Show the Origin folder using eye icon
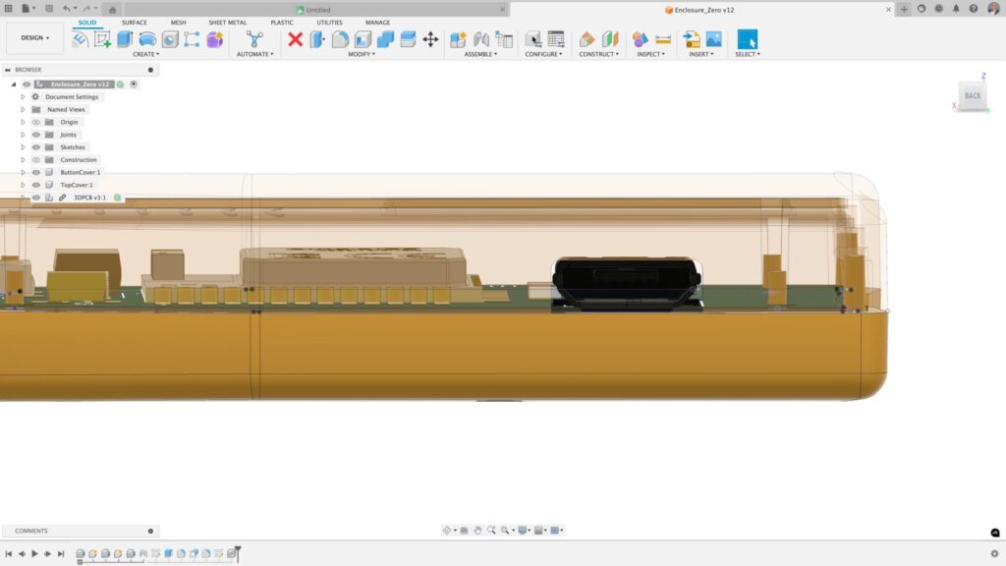This screenshot has width=1006, height=566. (36, 122)
